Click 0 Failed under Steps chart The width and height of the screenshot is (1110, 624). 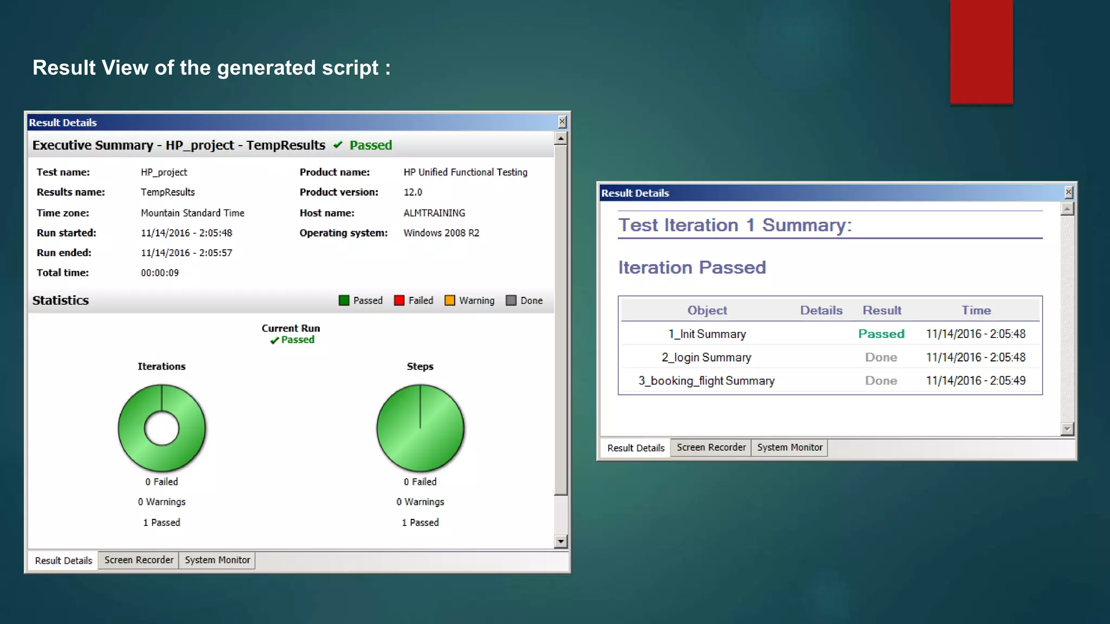pyautogui.click(x=420, y=482)
